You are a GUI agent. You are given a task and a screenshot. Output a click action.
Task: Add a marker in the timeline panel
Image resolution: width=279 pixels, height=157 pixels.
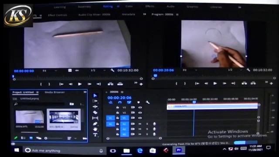139,102
